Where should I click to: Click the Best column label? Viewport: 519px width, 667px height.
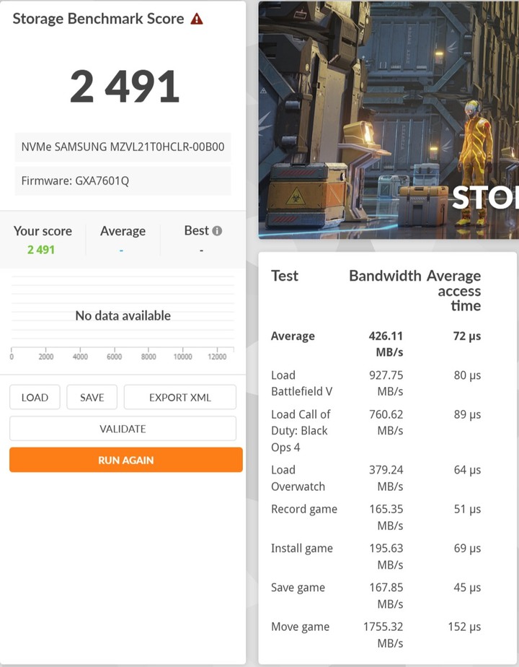click(196, 230)
